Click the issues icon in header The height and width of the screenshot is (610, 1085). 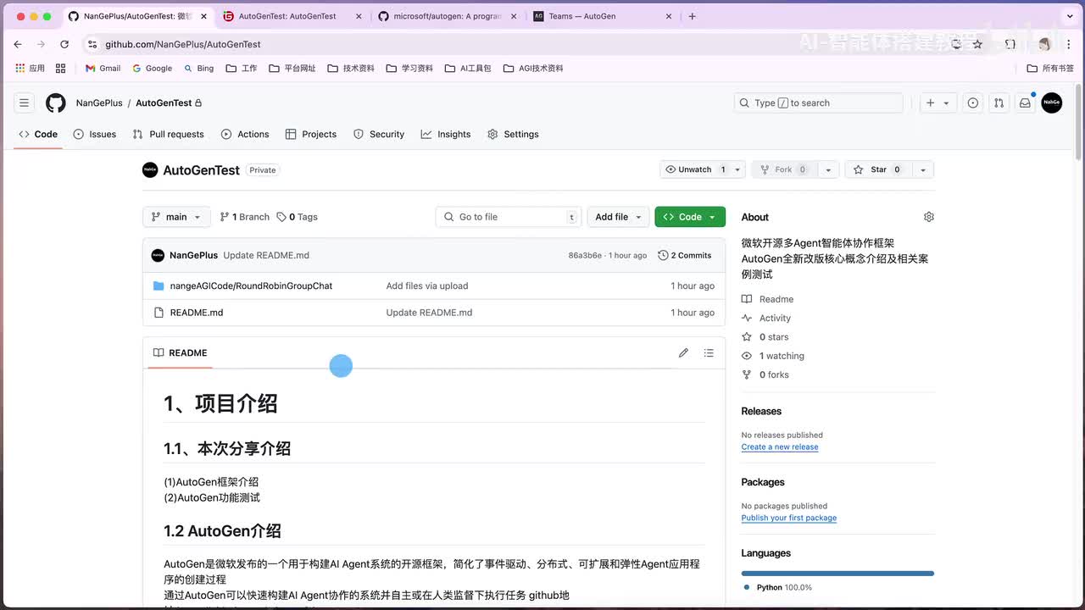(x=973, y=103)
